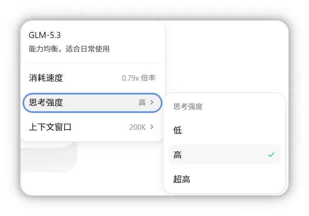
Task: Open the 上下文窗口 menu row
Action: tap(92, 127)
